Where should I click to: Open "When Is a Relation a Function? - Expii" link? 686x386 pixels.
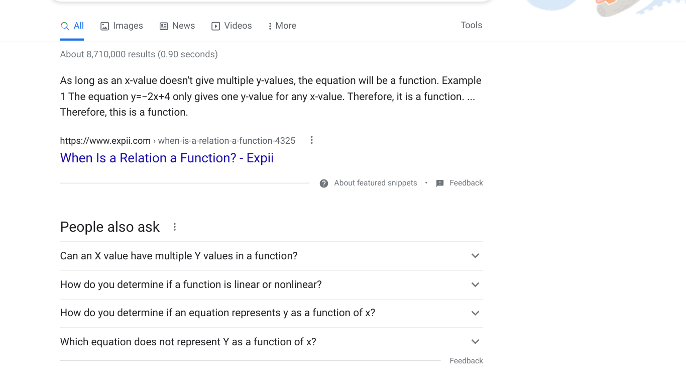pos(167,158)
